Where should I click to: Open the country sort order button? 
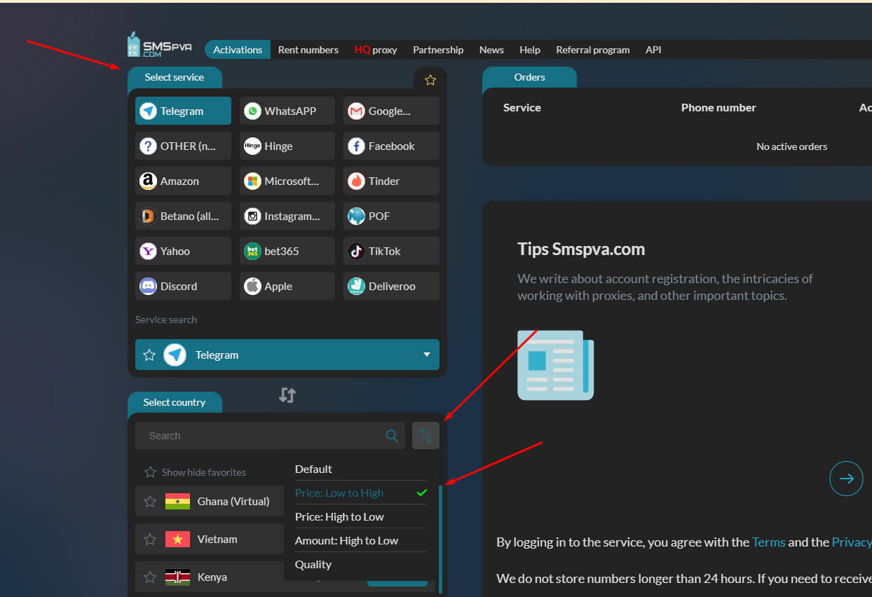[x=425, y=436]
